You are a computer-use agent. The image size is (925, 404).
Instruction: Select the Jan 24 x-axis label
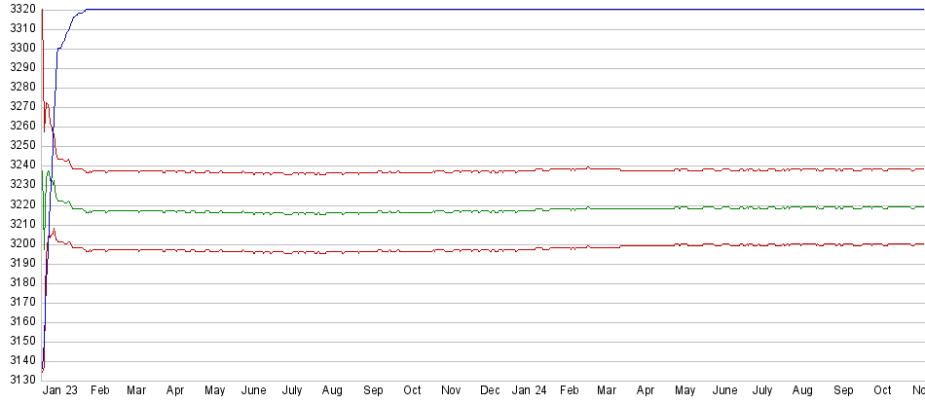click(529, 390)
